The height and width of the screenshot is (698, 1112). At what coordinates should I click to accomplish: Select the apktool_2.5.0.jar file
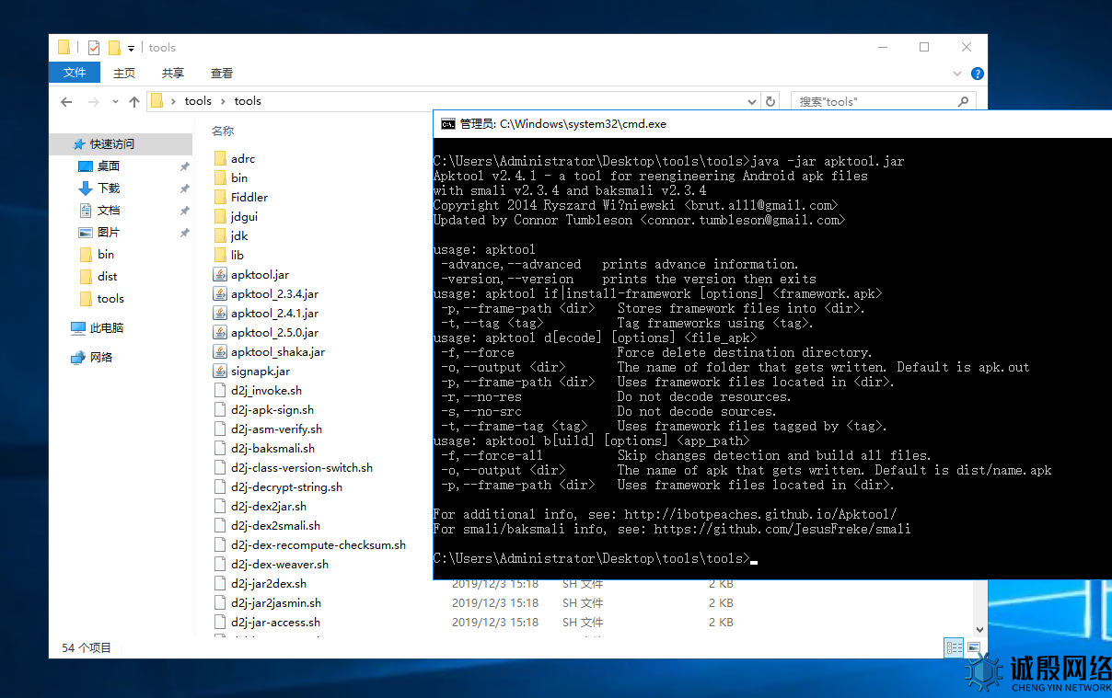pos(274,332)
